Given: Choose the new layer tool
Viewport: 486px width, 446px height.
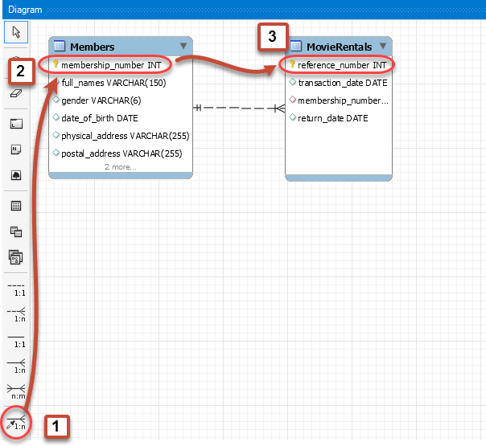Looking at the screenshot, I should tap(16, 125).
